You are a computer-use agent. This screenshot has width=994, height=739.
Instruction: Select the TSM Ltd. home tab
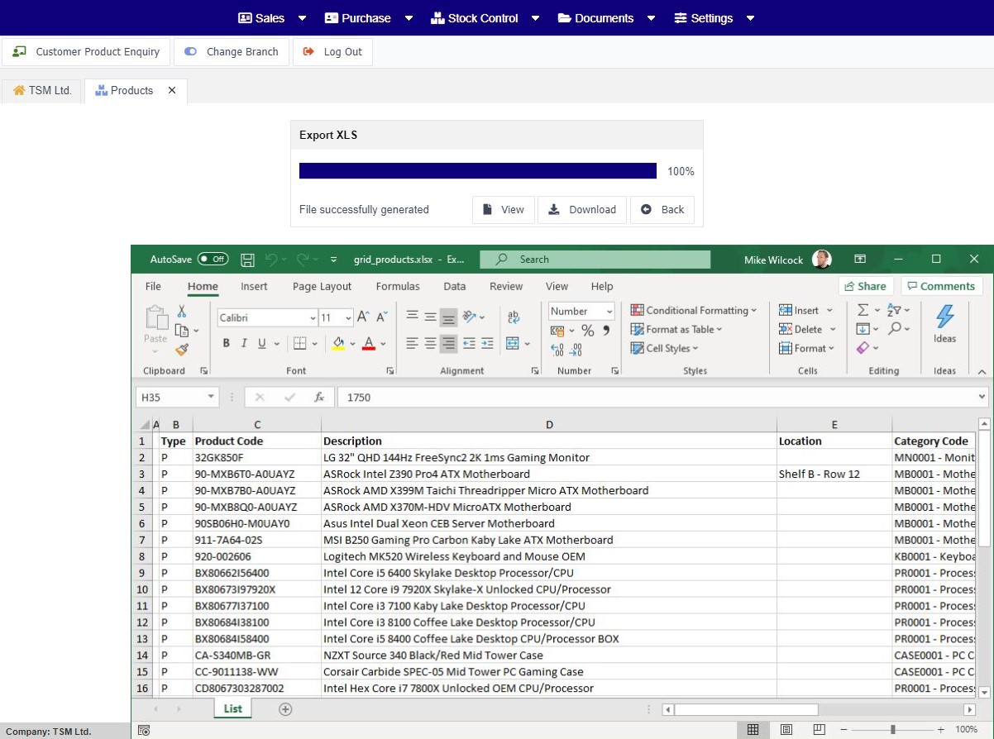click(x=42, y=91)
